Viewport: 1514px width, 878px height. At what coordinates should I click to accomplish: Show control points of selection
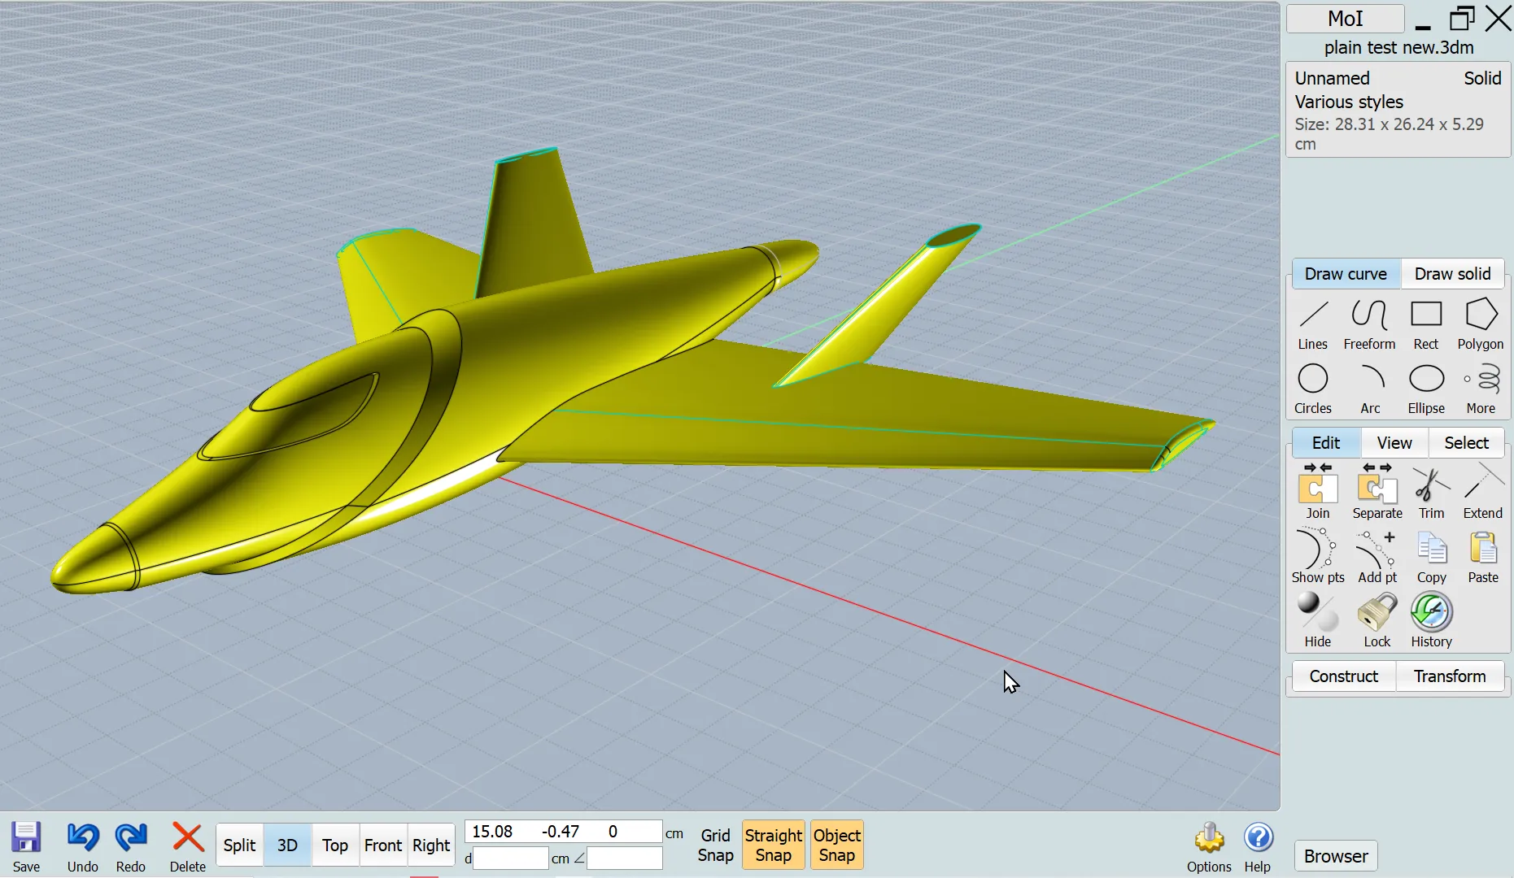pos(1317,555)
